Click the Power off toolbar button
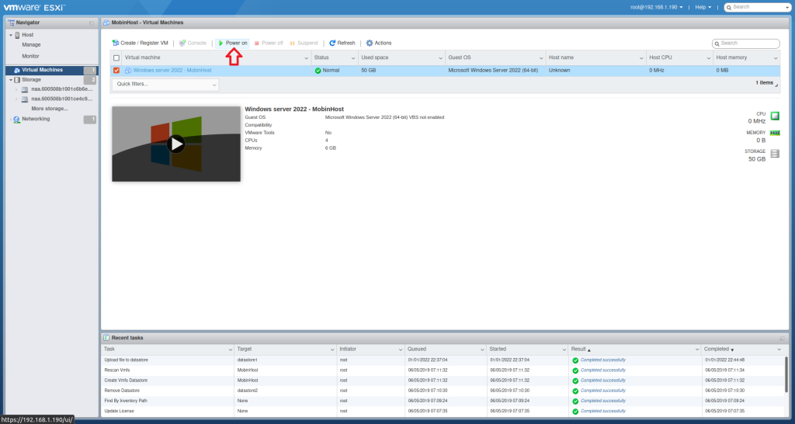Screen dimensions: 795x424 [x=269, y=43]
